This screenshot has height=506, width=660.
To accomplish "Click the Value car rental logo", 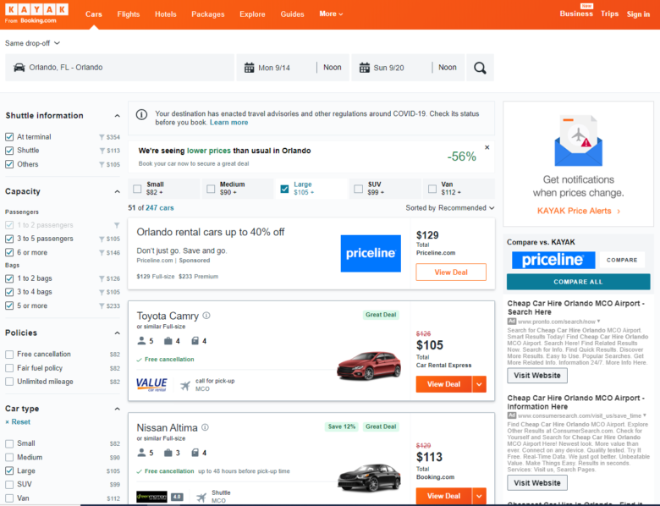I will coord(151,384).
